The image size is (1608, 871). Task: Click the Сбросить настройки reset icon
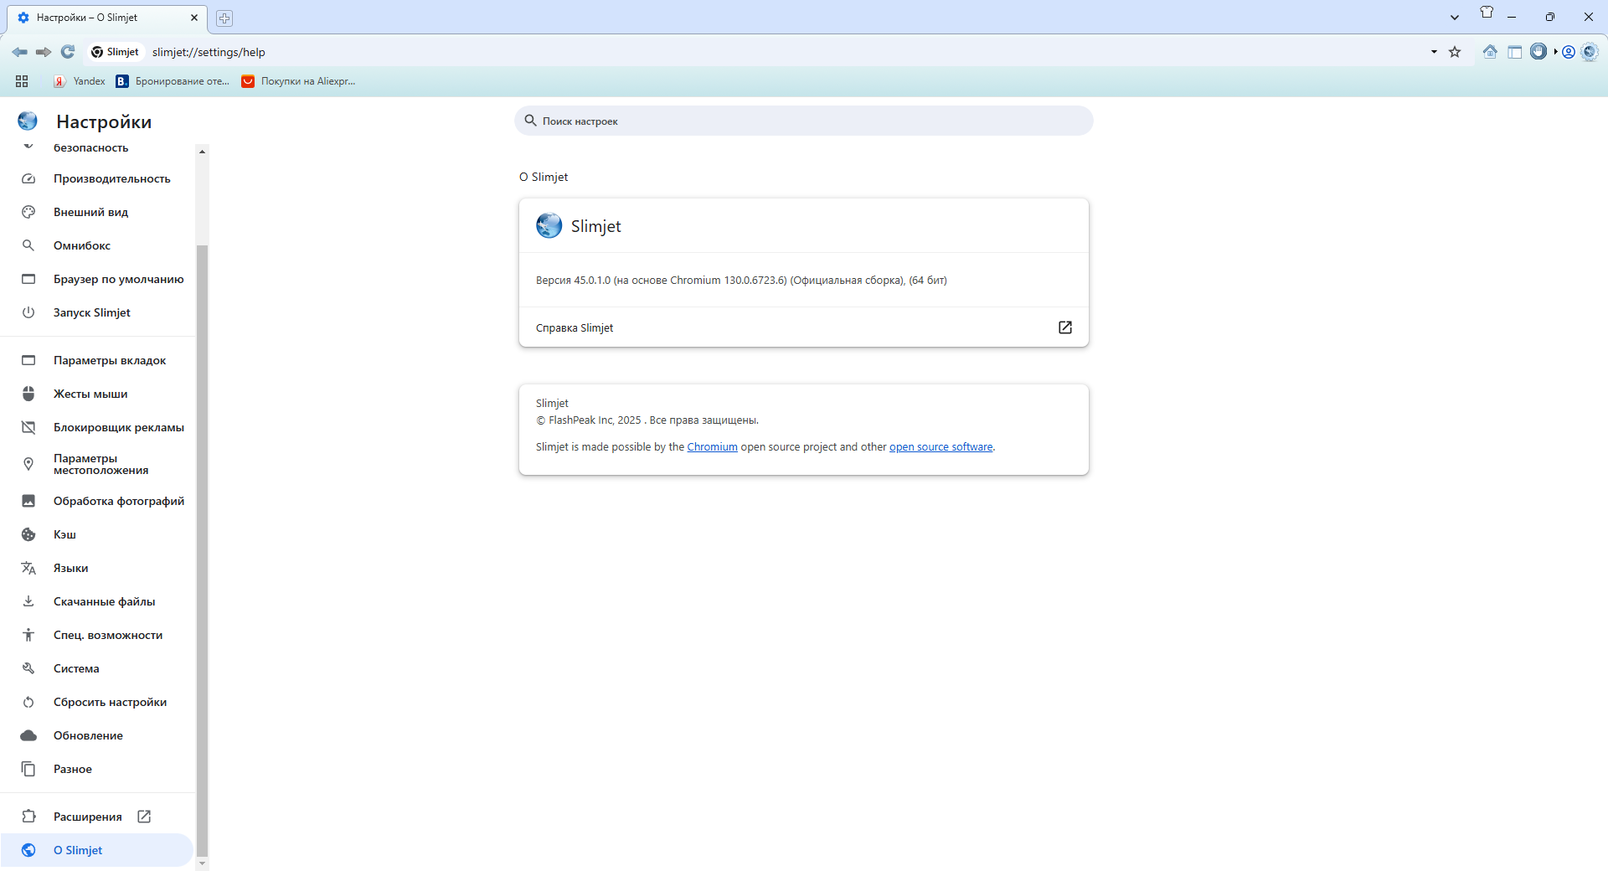point(28,702)
